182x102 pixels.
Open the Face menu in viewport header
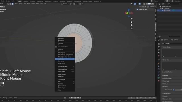click(x=42, y=4)
